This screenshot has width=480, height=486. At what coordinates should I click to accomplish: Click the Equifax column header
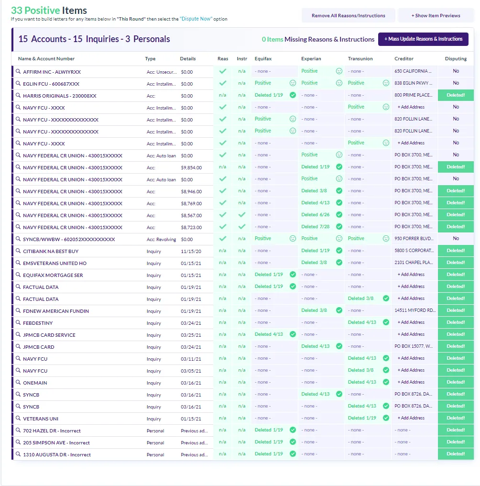[263, 58]
